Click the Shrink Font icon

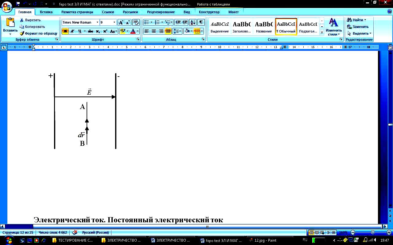pyautogui.click(x=128, y=22)
